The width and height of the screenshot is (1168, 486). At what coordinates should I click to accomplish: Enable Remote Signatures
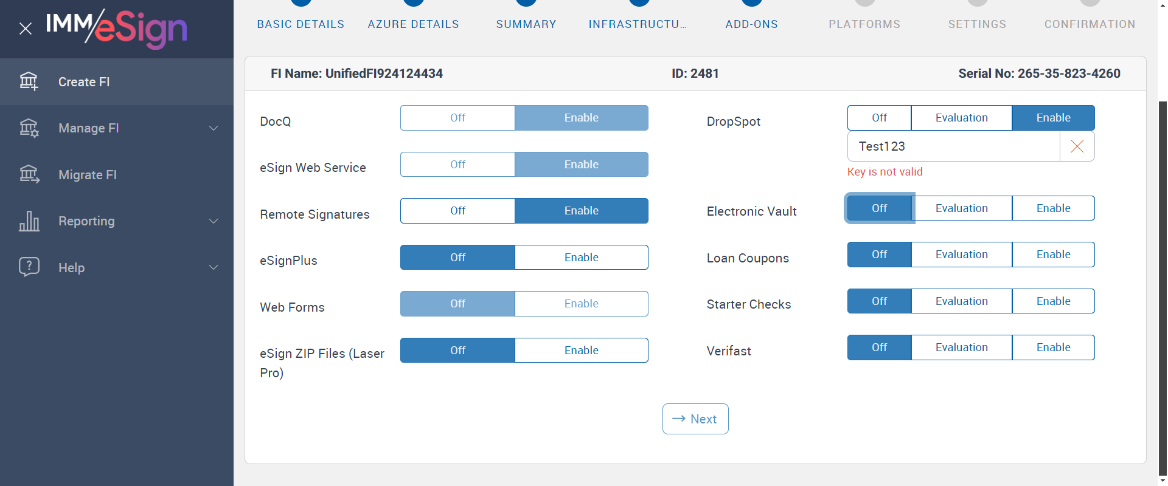(582, 211)
